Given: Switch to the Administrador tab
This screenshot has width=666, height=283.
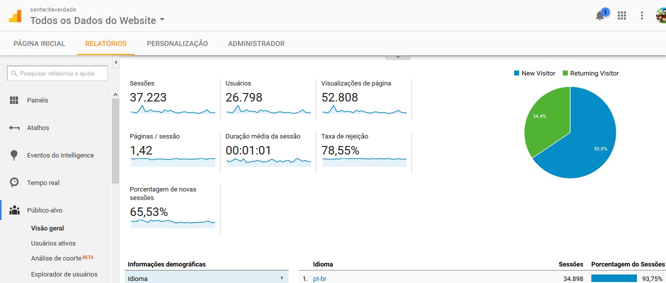Looking at the screenshot, I should (x=256, y=43).
